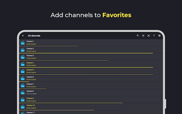This screenshot has width=182, height=114.
Task: Go back with the arrow icon
Action: [x=23, y=36]
